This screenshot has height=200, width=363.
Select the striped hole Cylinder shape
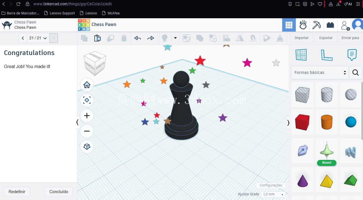coord(326,95)
